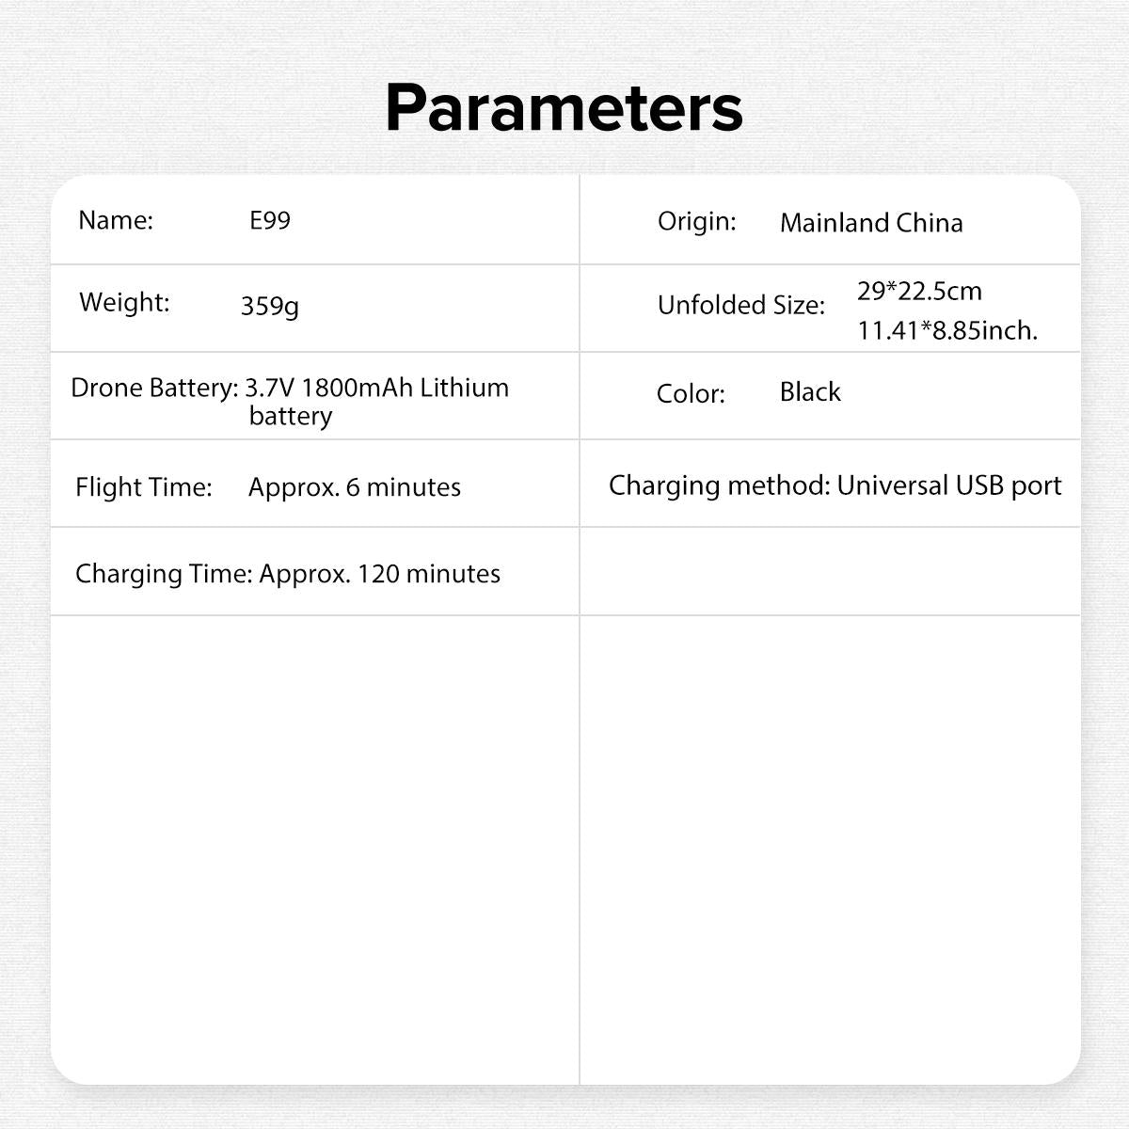Click the 3.7V 1800mAh Lithium text
The height and width of the screenshot is (1129, 1129).
click(377, 388)
